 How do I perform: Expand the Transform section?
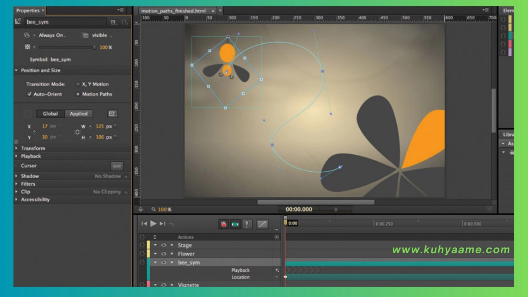coord(16,148)
